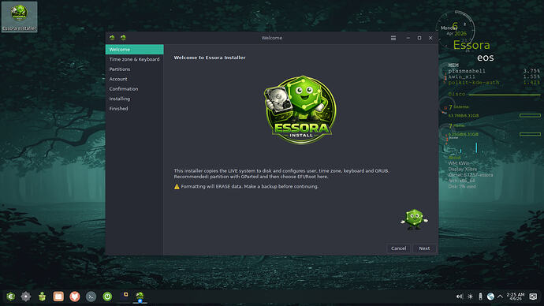Click the 'This installer copies the LIVE system' text
The width and height of the screenshot is (544, 306).
tap(281, 170)
